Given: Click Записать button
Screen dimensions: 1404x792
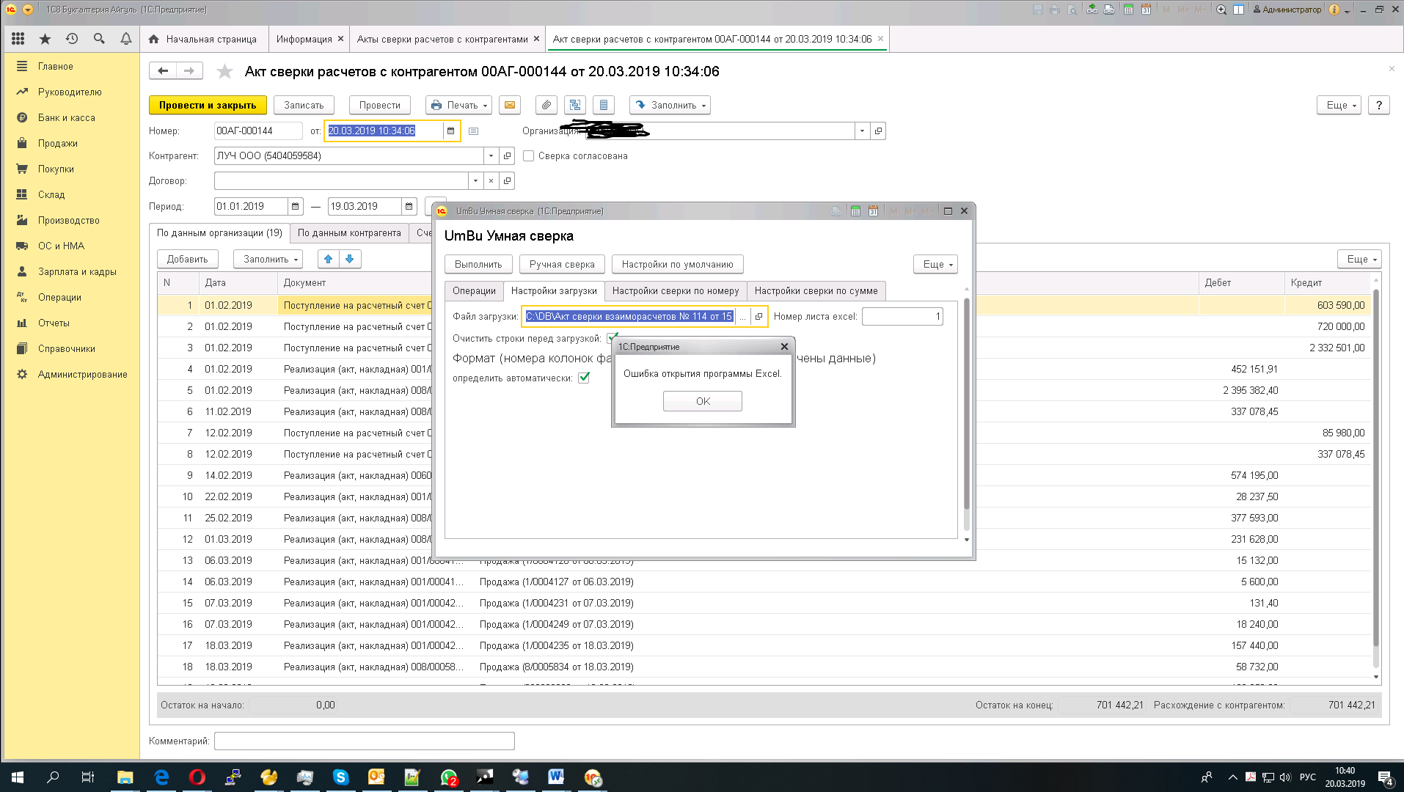Looking at the screenshot, I should (304, 105).
